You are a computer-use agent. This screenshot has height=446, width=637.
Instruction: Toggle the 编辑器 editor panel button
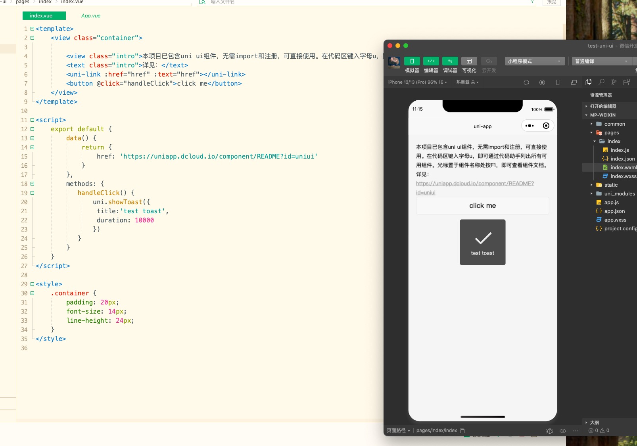(x=431, y=61)
